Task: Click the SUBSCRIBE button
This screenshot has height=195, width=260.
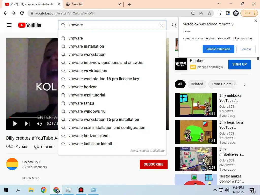Action: click(154, 164)
